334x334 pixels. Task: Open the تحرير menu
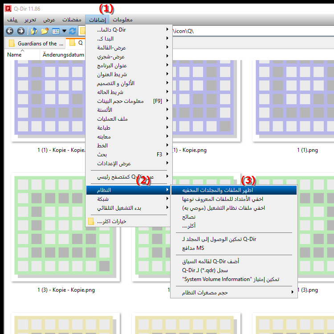30,20
